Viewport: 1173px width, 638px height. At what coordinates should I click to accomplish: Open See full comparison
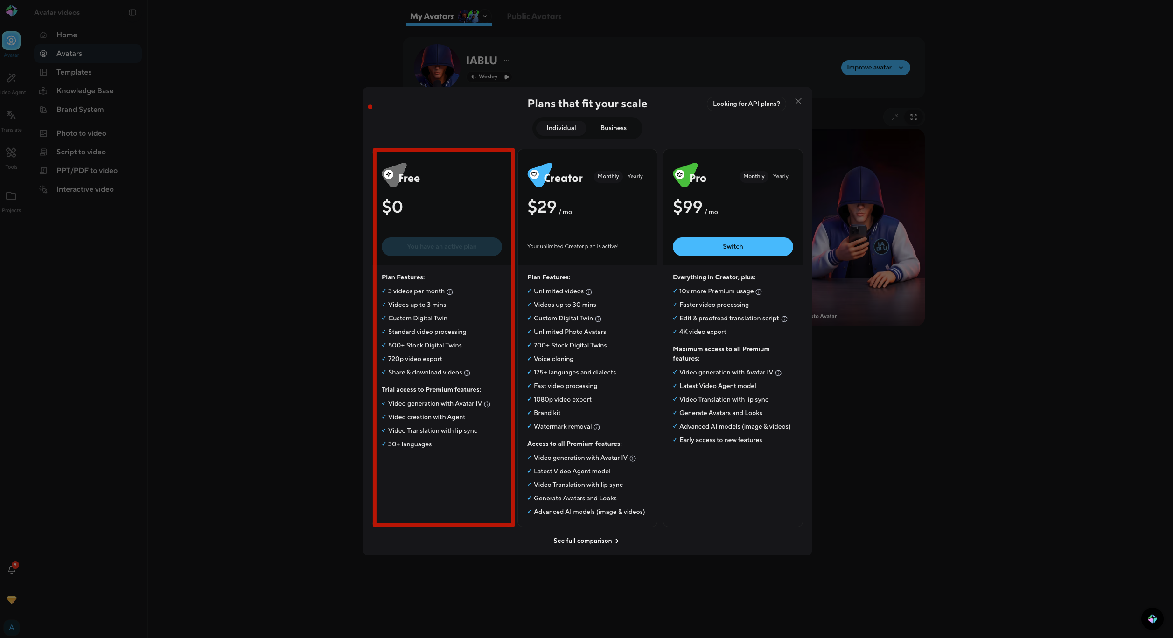click(x=586, y=541)
